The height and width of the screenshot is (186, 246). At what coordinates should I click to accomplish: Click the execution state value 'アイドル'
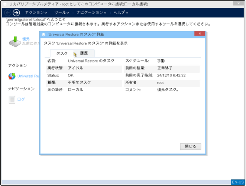click(75, 68)
